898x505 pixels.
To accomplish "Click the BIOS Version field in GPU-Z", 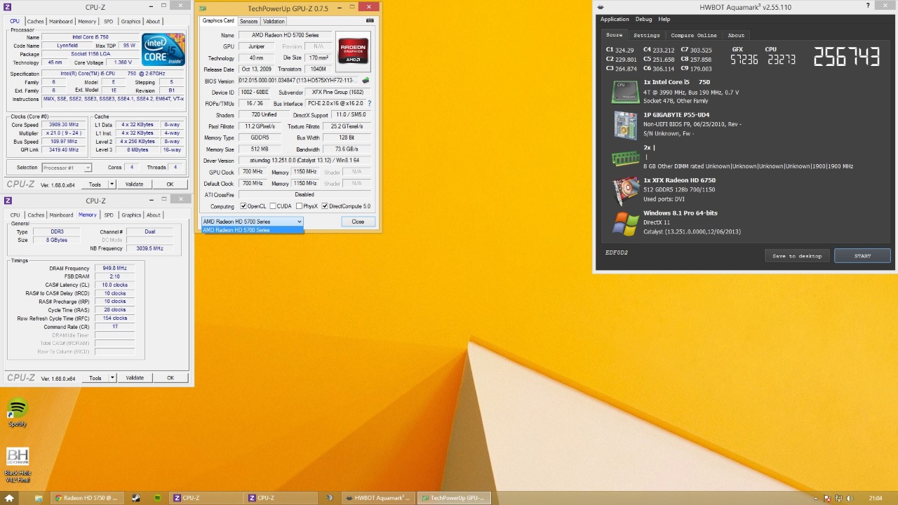I will (299, 81).
